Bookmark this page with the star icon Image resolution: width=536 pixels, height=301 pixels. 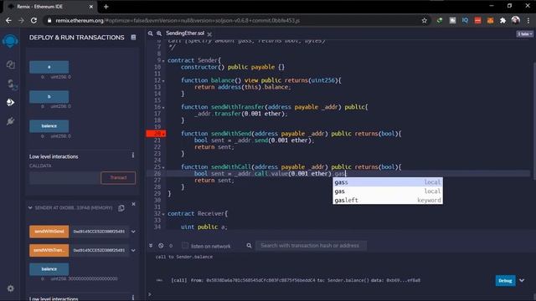pyautogui.click(x=425, y=20)
